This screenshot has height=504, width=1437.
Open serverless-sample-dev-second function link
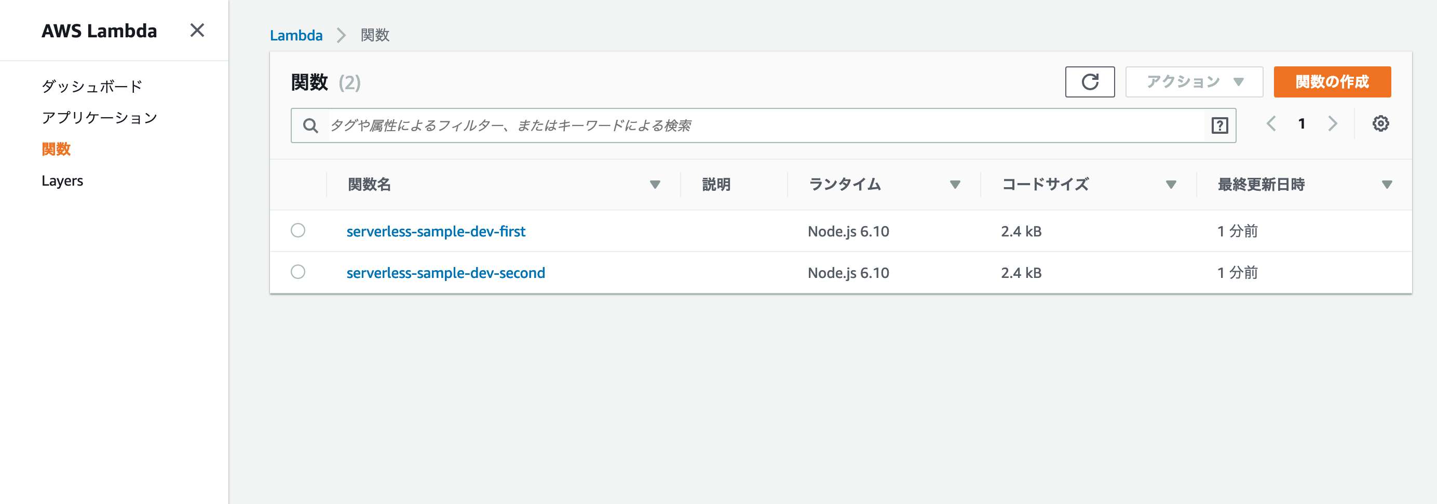coord(446,273)
